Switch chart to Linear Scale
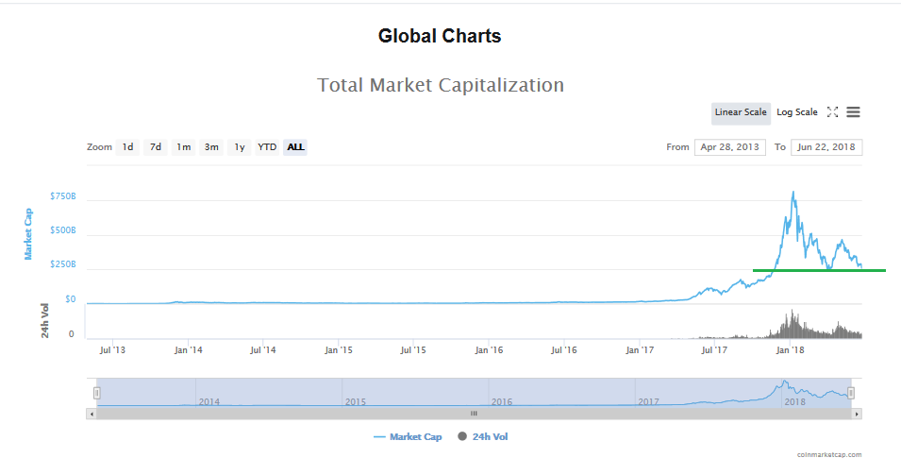Image resolution: width=901 pixels, height=475 pixels. tap(741, 113)
